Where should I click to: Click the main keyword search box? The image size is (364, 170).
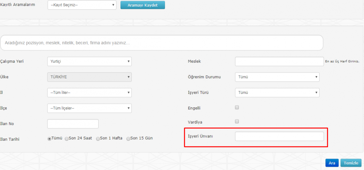(x=162, y=43)
